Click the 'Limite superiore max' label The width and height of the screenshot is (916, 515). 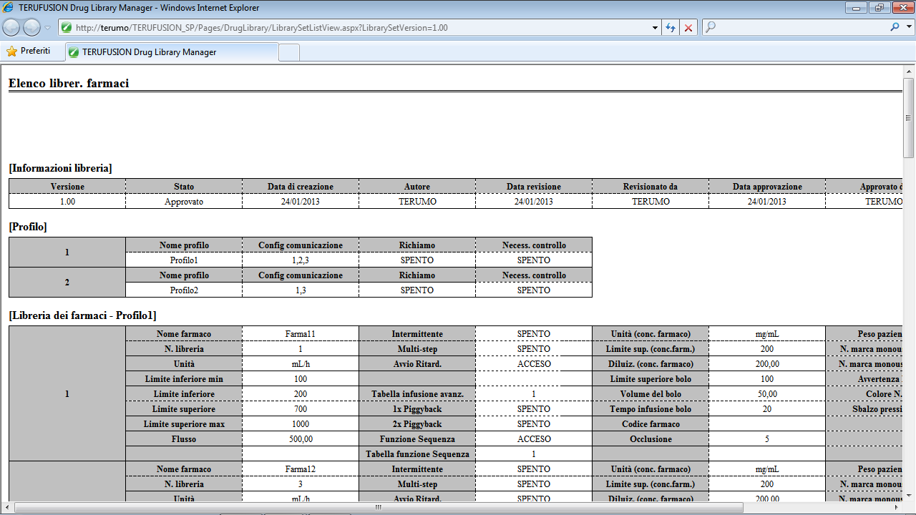pos(184,424)
